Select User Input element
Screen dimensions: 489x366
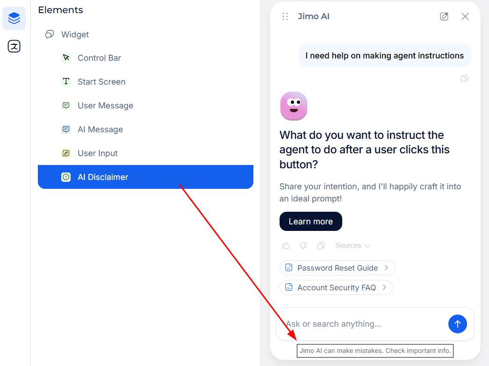coord(98,153)
